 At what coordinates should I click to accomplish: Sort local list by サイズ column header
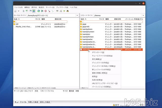(38, 19)
